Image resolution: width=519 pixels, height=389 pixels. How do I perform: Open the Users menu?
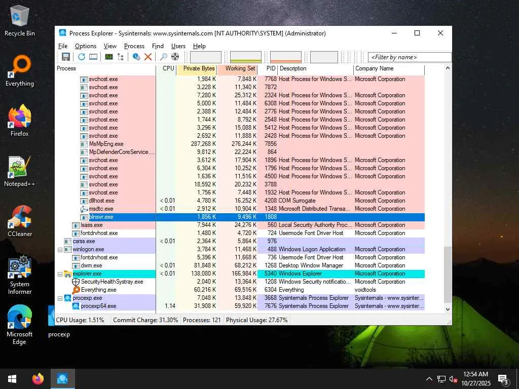(178, 46)
